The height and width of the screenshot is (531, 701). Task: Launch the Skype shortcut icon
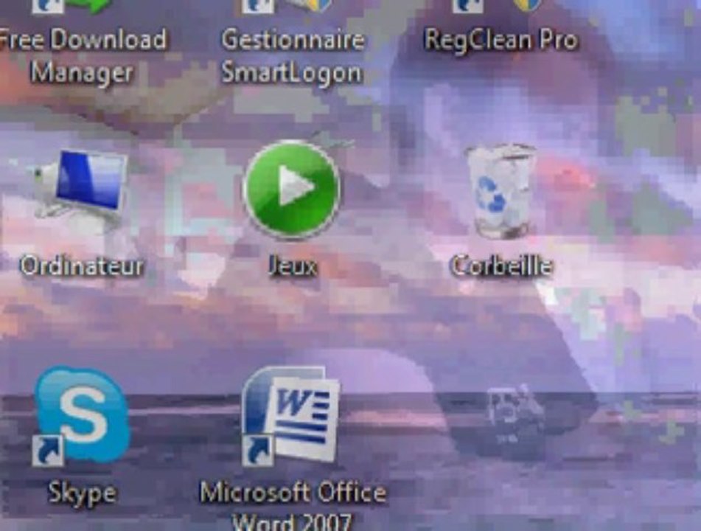pos(80,416)
